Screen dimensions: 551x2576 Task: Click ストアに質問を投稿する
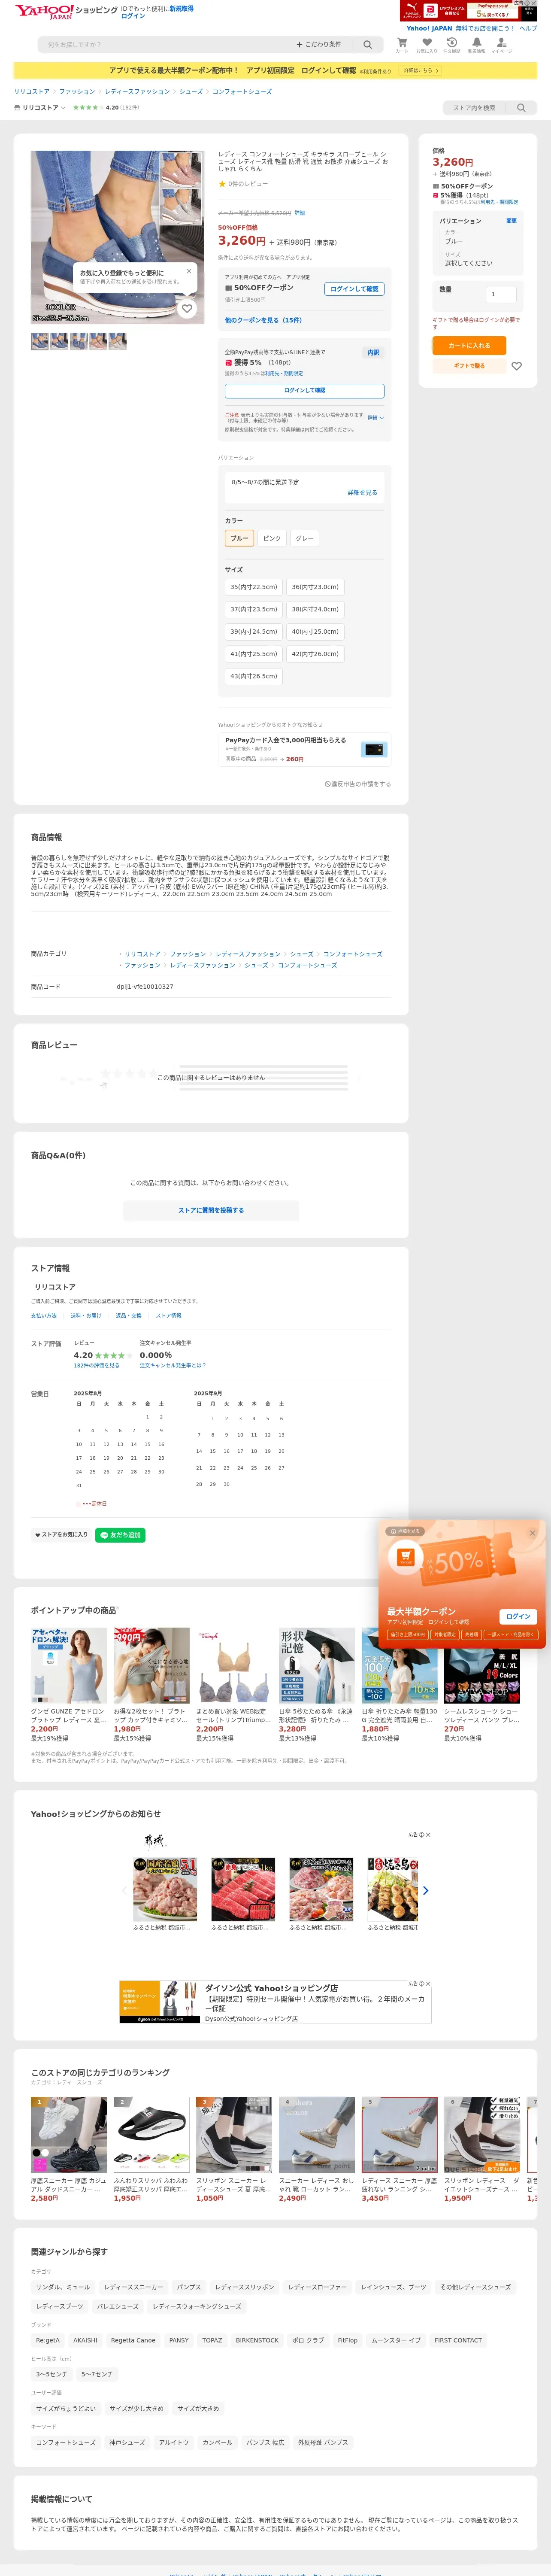[211, 1210]
